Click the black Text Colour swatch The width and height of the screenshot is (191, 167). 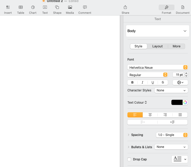pyautogui.click(x=177, y=102)
